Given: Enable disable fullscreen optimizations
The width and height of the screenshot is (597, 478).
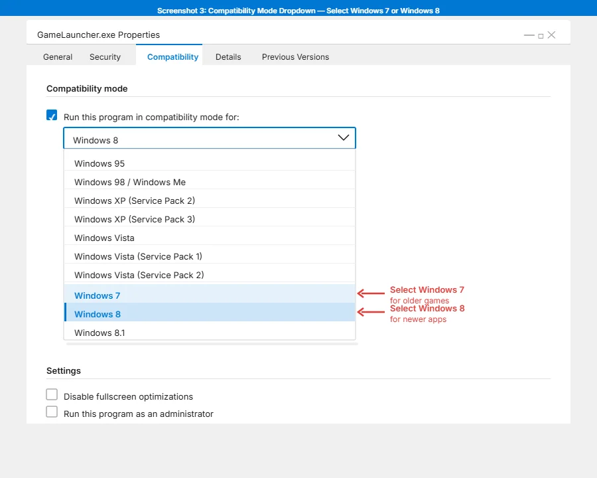Looking at the screenshot, I should (52, 394).
